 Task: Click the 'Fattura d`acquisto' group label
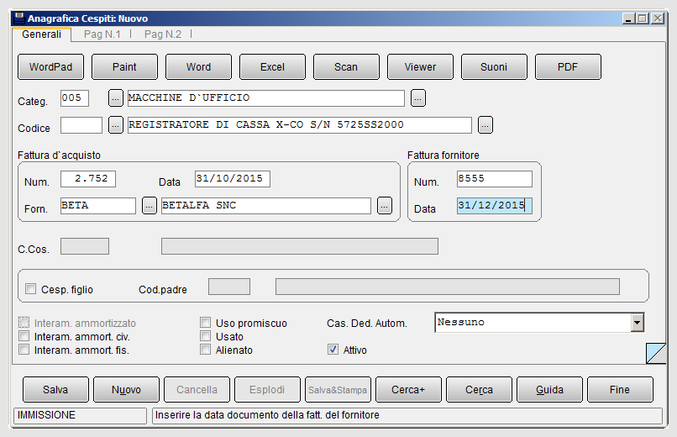coord(59,155)
